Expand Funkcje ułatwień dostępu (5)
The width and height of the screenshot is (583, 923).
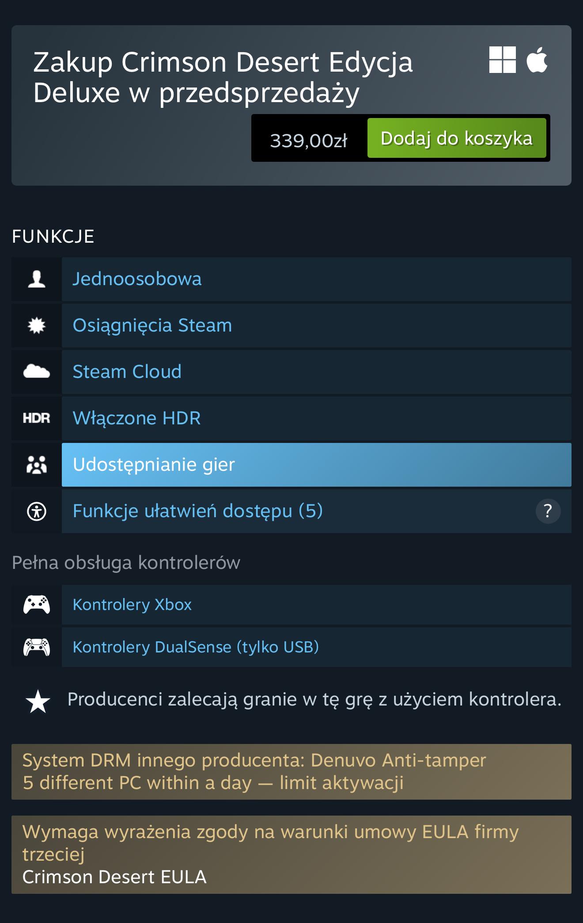pyautogui.click(x=197, y=511)
